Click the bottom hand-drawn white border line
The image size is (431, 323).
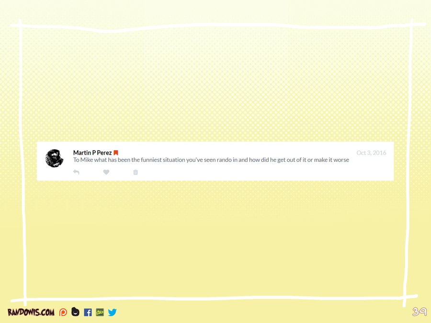[x=215, y=299]
